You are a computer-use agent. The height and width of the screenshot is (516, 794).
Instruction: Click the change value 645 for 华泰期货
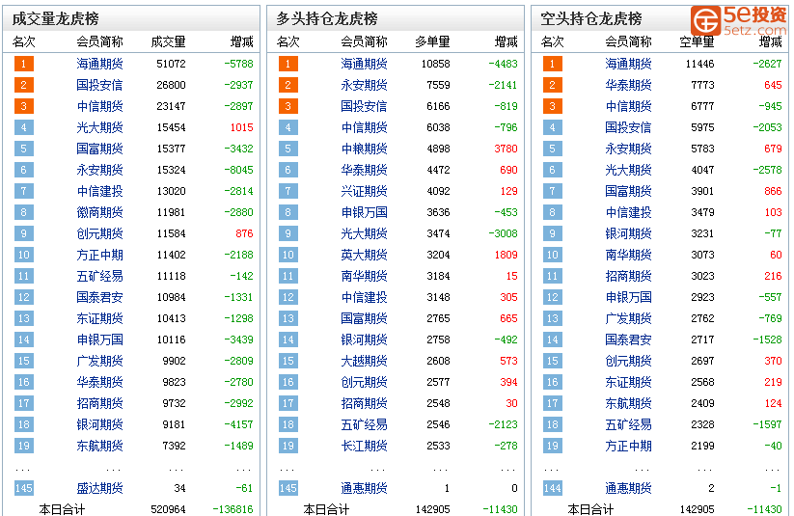(773, 85)
